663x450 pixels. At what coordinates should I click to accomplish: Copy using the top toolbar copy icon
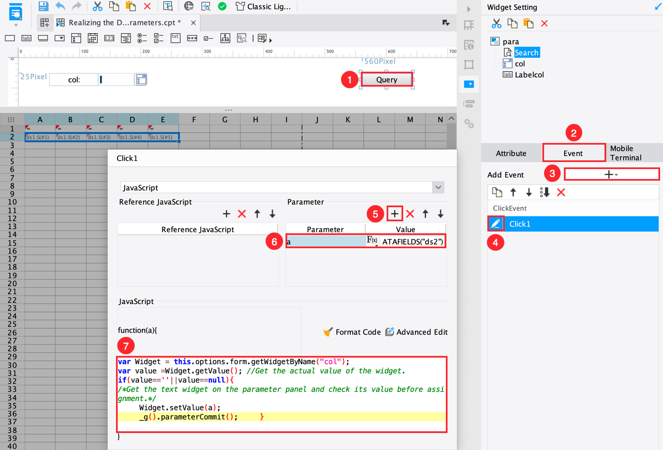tap(114, 6)
